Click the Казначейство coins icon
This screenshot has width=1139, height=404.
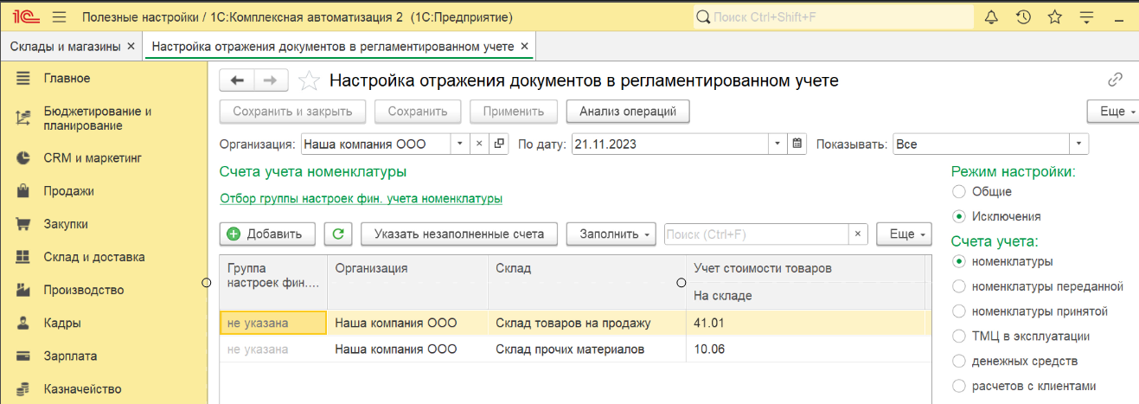point(23,388)
